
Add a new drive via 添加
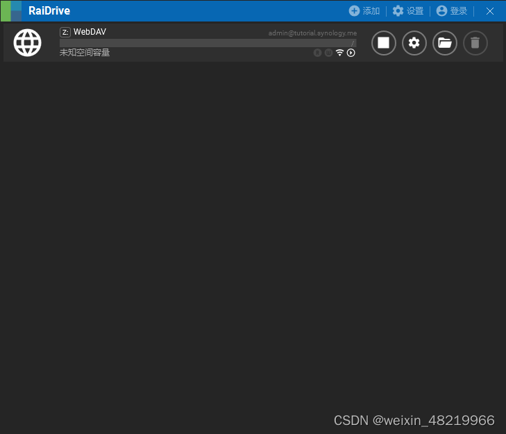point(364,11)
